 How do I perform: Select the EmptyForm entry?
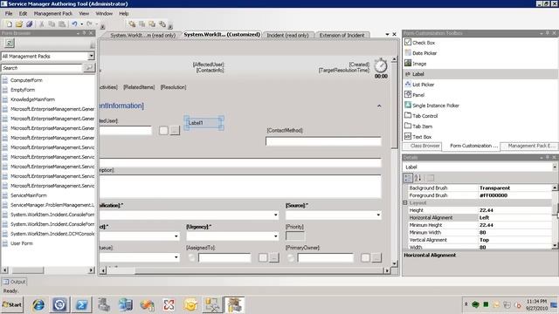tap(23, 90)
